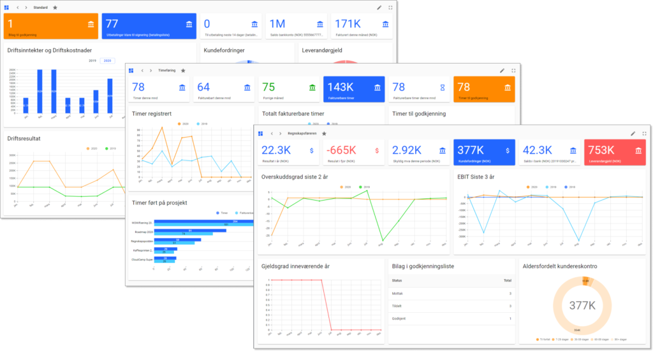
Task: Favorite the Timeføring dashboard with the star
Action: point(183,71)
